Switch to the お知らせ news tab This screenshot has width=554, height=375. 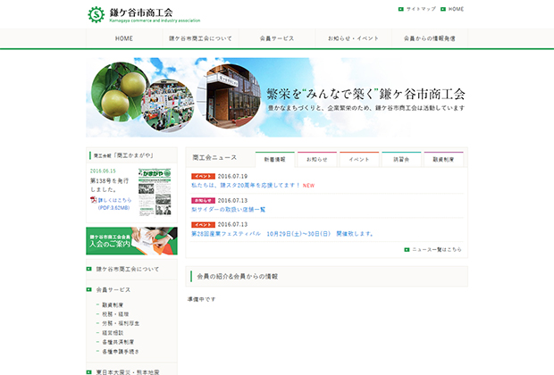(317, 159)
